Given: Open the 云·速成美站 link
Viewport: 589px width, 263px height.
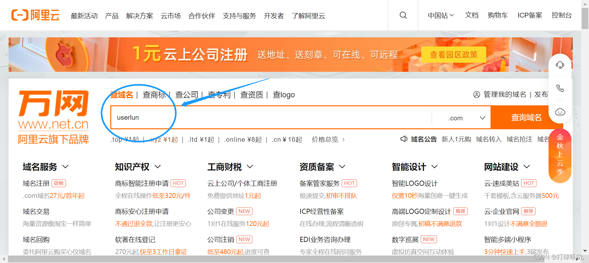Looking at the screenshot, I should coord(502,184).
